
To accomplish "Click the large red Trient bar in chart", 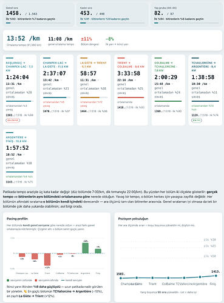I will [47, 259].
